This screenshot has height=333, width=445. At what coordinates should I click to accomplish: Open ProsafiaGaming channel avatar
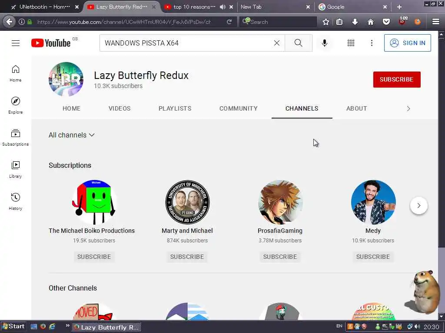pos(280,202)
